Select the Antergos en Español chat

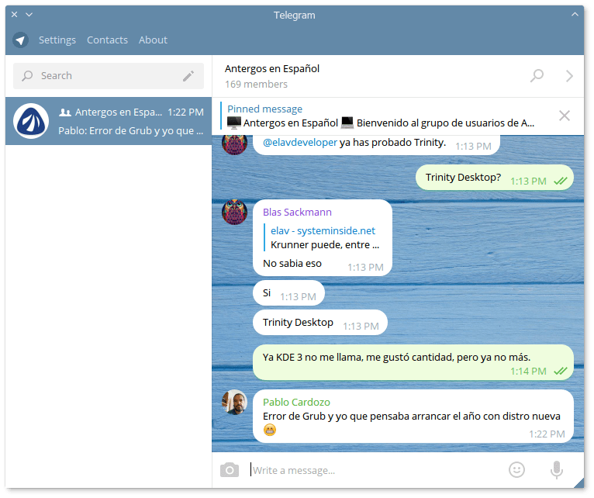click(x=109, y=121)
